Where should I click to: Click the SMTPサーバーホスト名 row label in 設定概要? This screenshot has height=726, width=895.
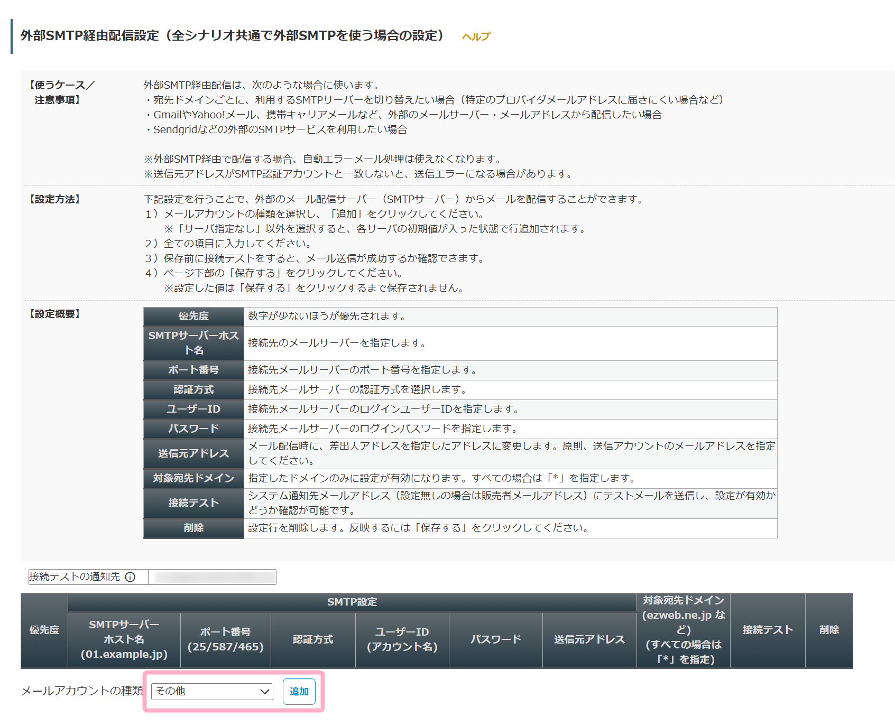[193, 343]
